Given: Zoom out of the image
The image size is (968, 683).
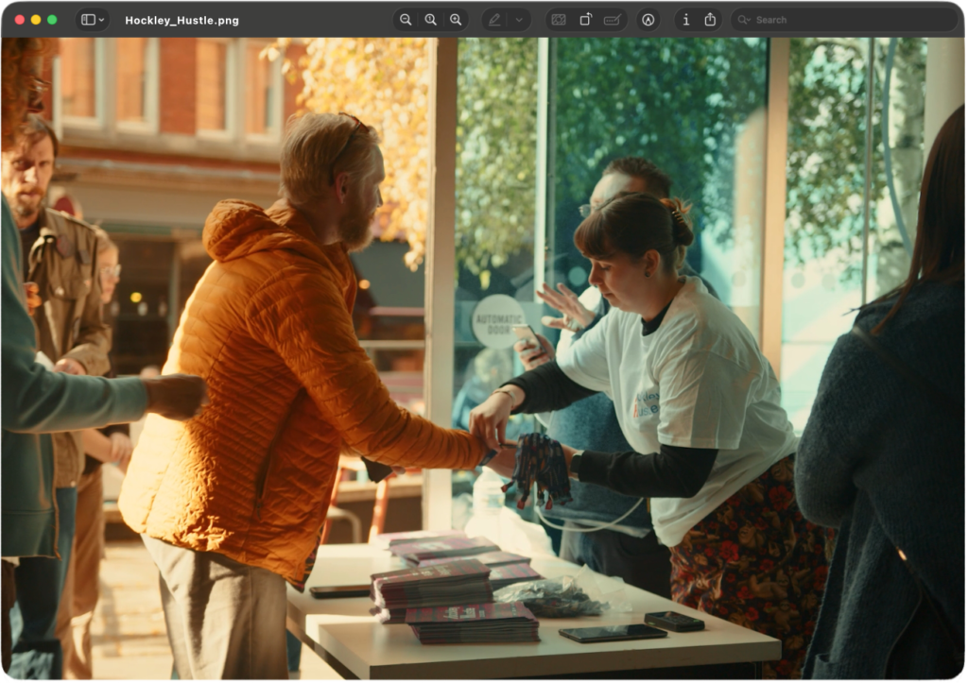Looking at the screenshot, I should pyautogui.click(x=406, y=20).
